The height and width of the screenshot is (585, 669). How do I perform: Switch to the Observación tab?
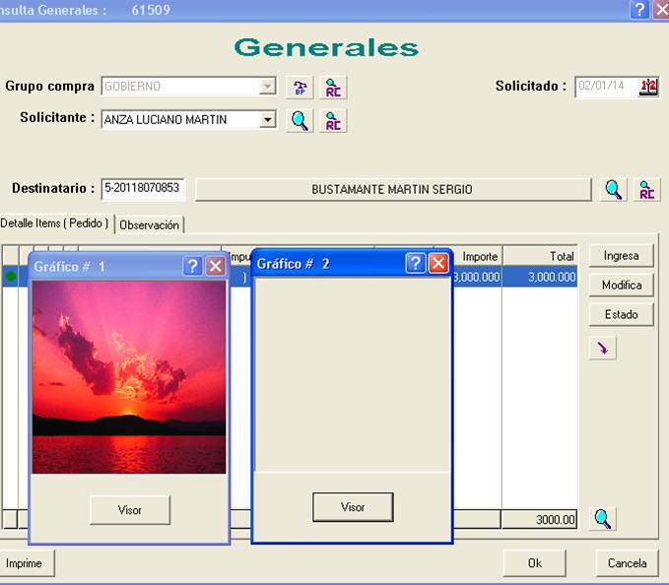click(x=150, y=225)
